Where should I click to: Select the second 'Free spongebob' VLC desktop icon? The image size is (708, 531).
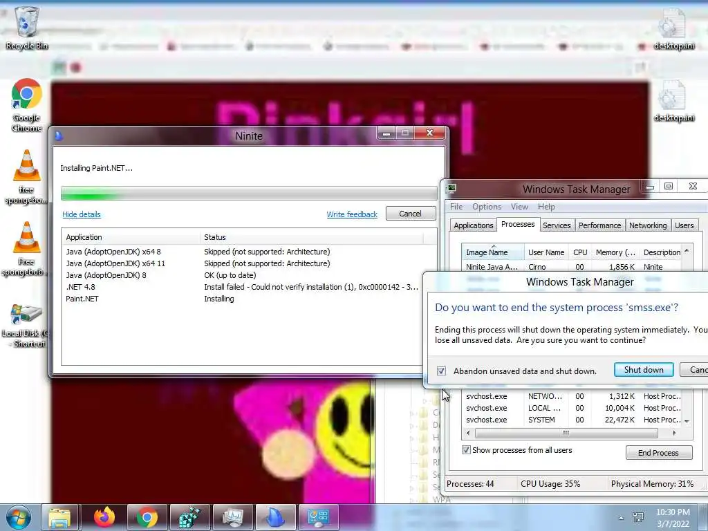26,249
